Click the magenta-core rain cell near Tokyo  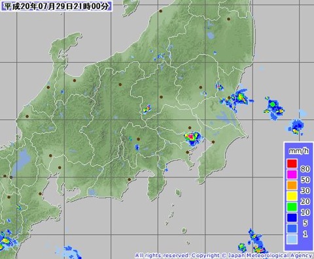pos(191,136)
